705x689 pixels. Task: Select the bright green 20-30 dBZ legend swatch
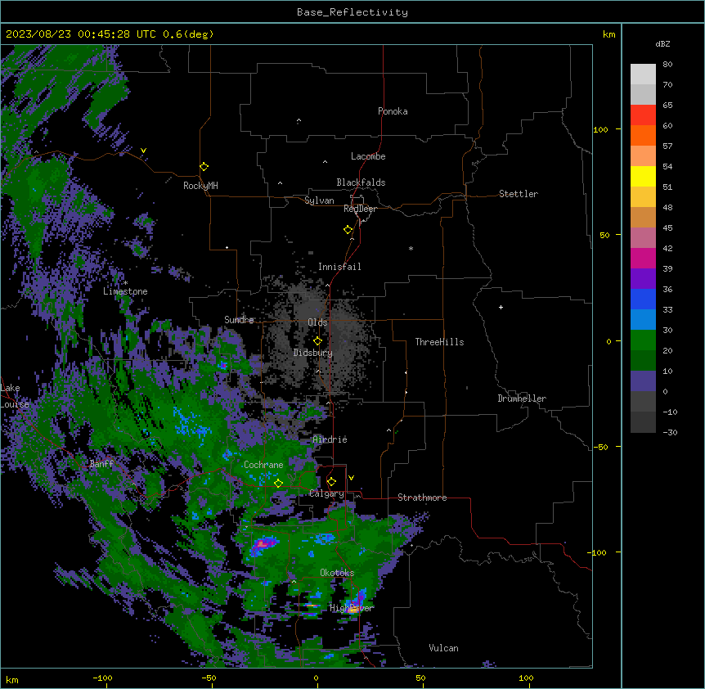643,340
